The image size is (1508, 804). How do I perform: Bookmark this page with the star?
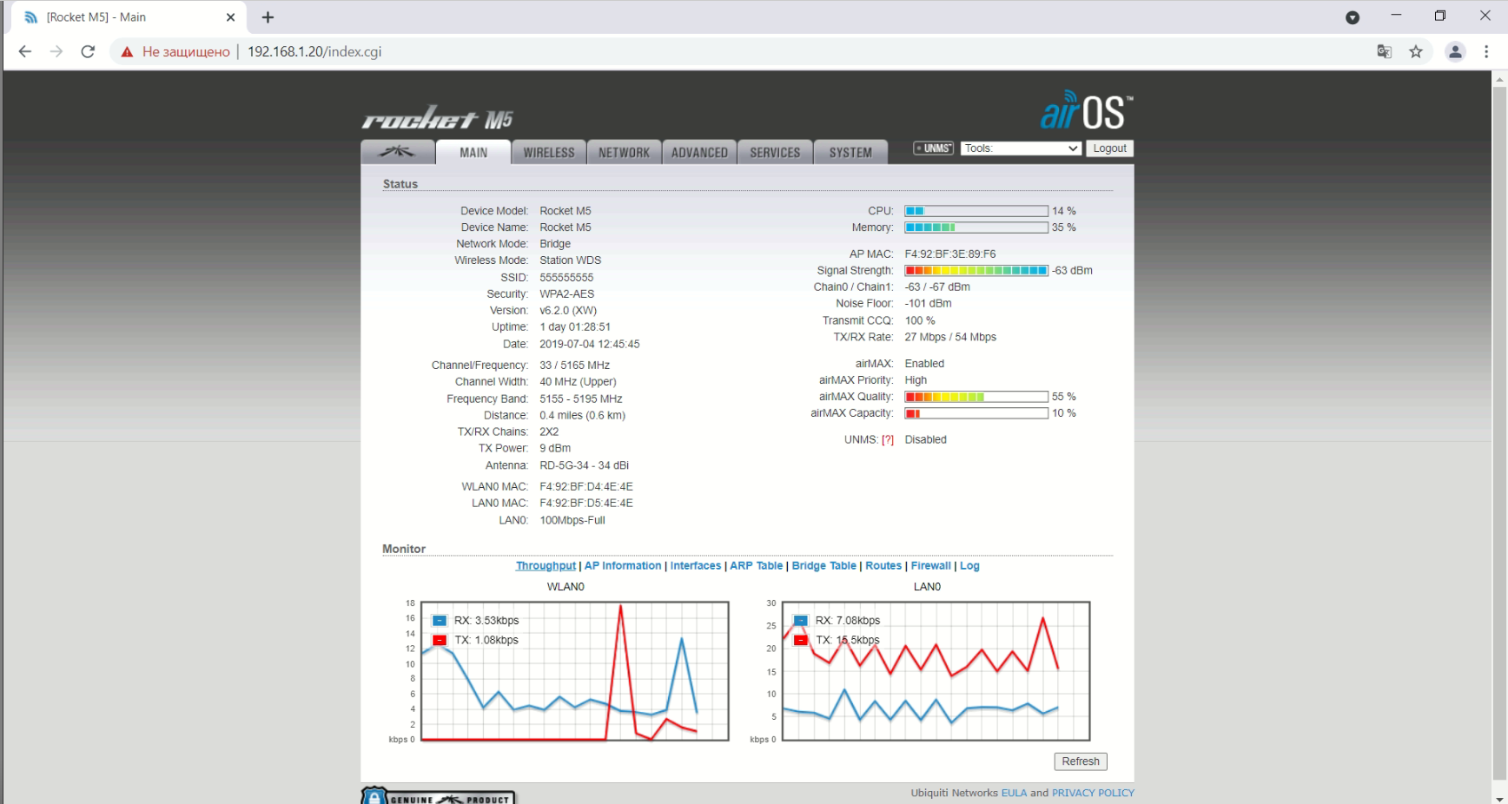tap(1416, 51)
